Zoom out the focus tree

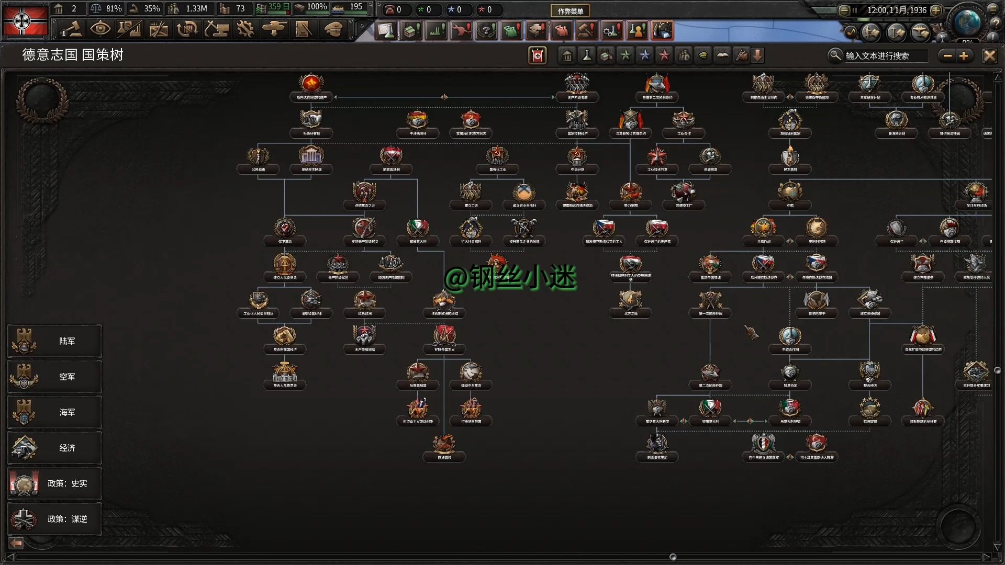click(947, 55)
